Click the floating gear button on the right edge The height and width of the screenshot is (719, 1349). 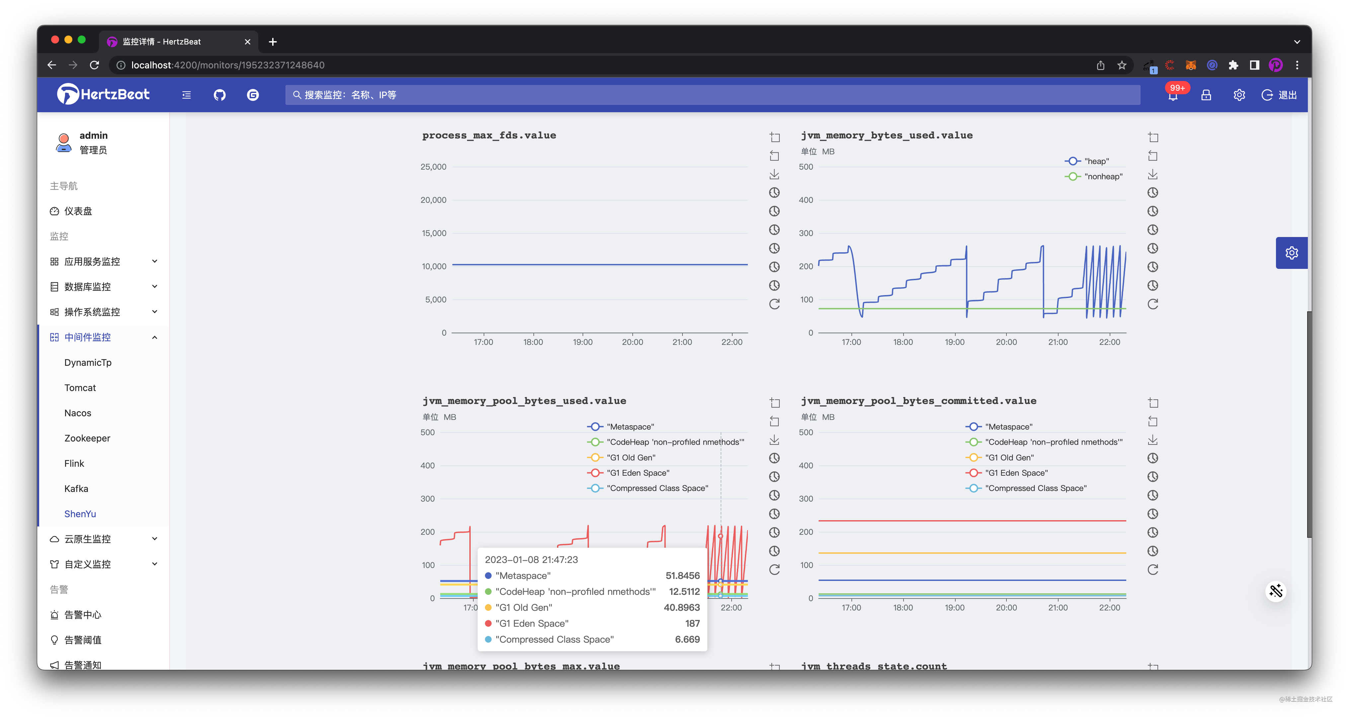tap(1291, 252)
